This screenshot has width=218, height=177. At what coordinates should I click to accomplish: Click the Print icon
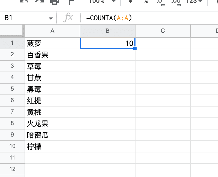[55, 2]
